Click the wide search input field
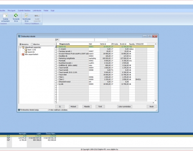193x151 pixels. (x=77, y=40)
